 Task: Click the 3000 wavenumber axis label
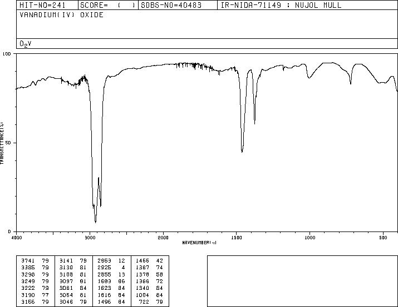click(90, 238)
